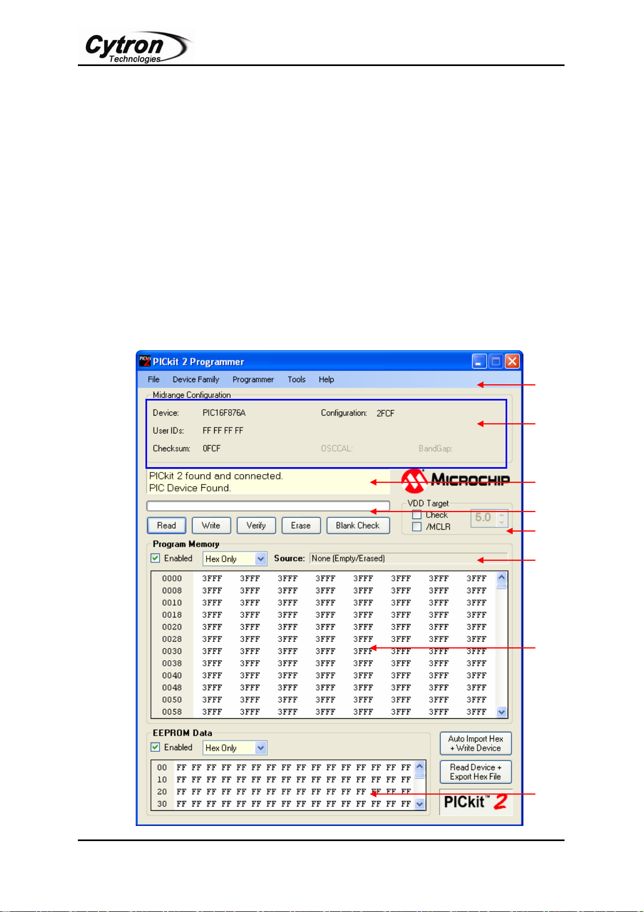644x912 pixels.
Task: Click Checksum value 0FCF
Action: pyautogui.click(x=211, y=449)
